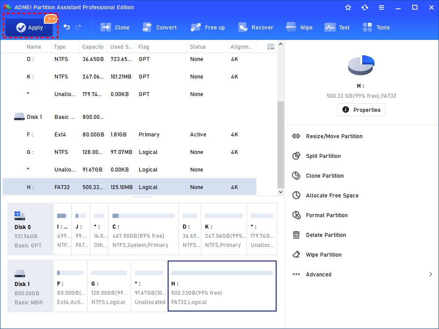Choose Delete Partition

pyautogui.click(x=326, y=235)
